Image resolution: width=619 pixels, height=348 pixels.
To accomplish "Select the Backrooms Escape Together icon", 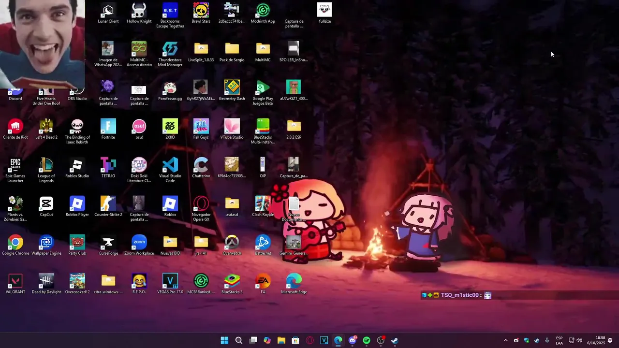I will click(170, 15).
